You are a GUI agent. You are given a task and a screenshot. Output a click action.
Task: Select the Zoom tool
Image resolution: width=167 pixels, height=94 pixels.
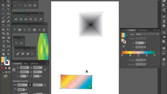[8, 54]
